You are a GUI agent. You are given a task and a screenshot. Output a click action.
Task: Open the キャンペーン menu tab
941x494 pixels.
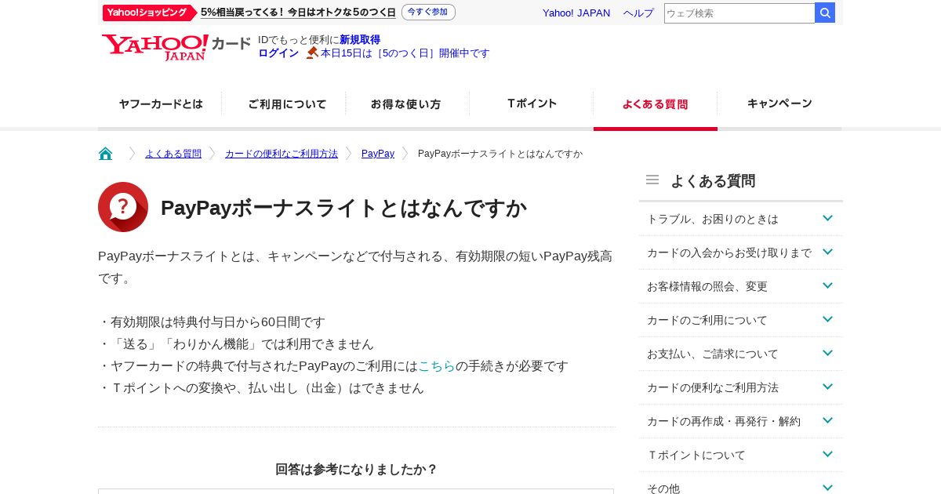coord(779,104)
